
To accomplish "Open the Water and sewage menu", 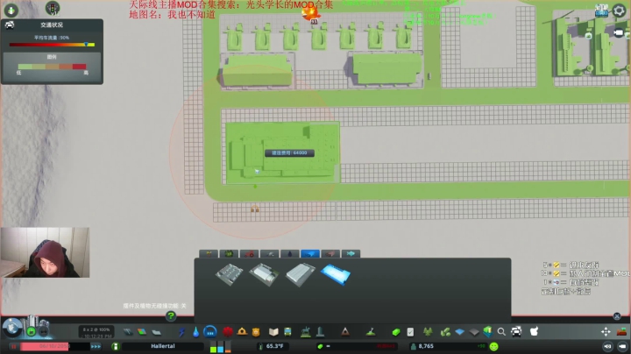I will tap(195, 332).
